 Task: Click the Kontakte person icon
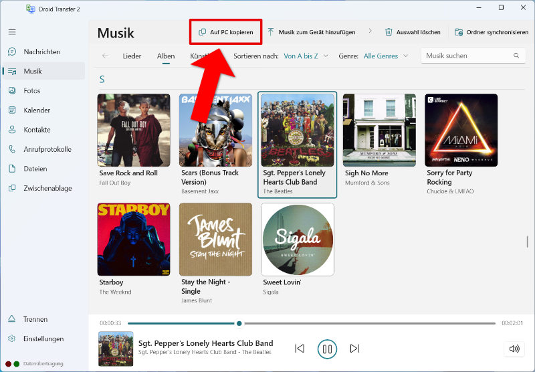point(12,129)
